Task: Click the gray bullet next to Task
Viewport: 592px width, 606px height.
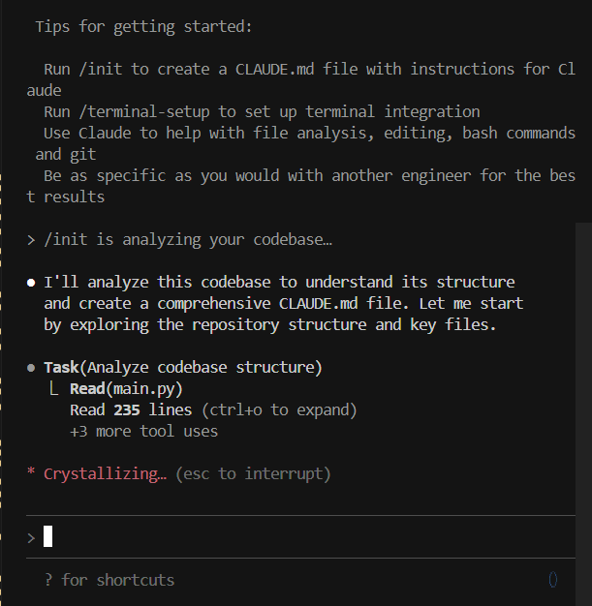Action: point(31,368)
